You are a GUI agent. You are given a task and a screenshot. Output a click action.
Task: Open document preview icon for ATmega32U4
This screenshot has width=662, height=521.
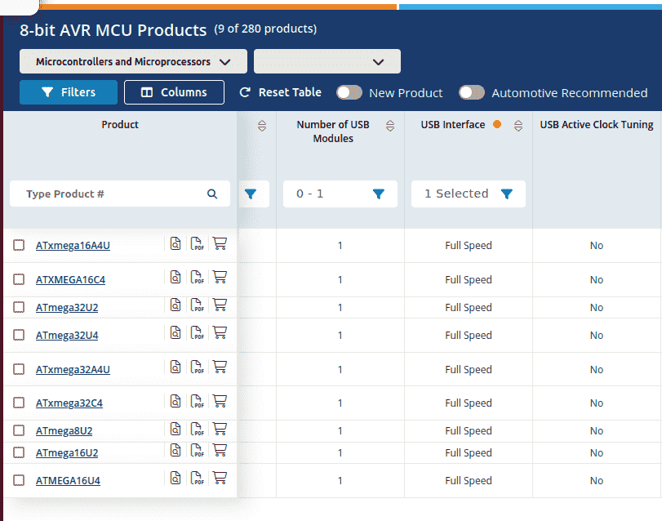pyautogui.click(x=175, y=333)
